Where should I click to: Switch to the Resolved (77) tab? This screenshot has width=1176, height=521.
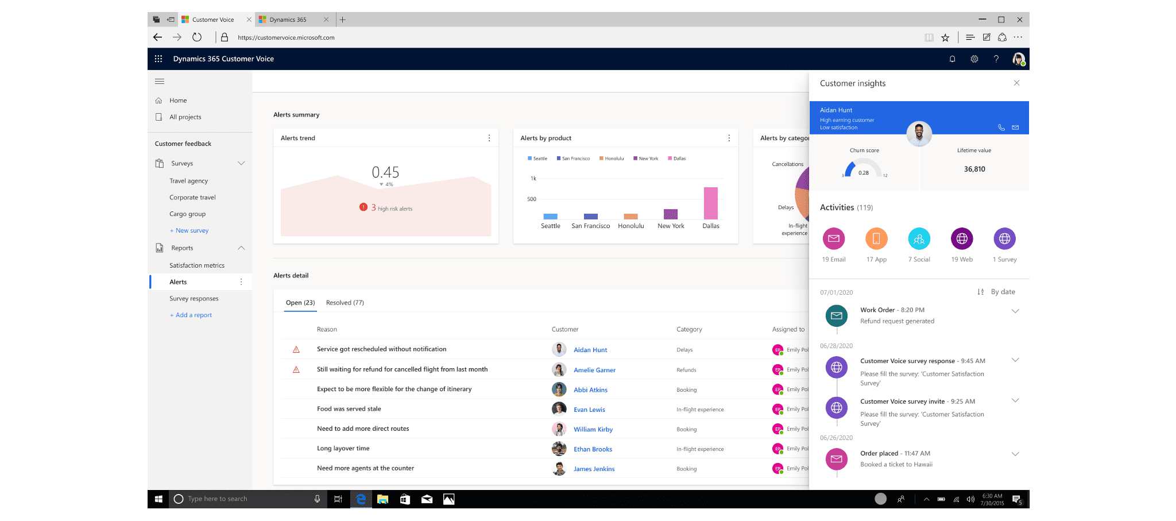click(x=345, y=303)
